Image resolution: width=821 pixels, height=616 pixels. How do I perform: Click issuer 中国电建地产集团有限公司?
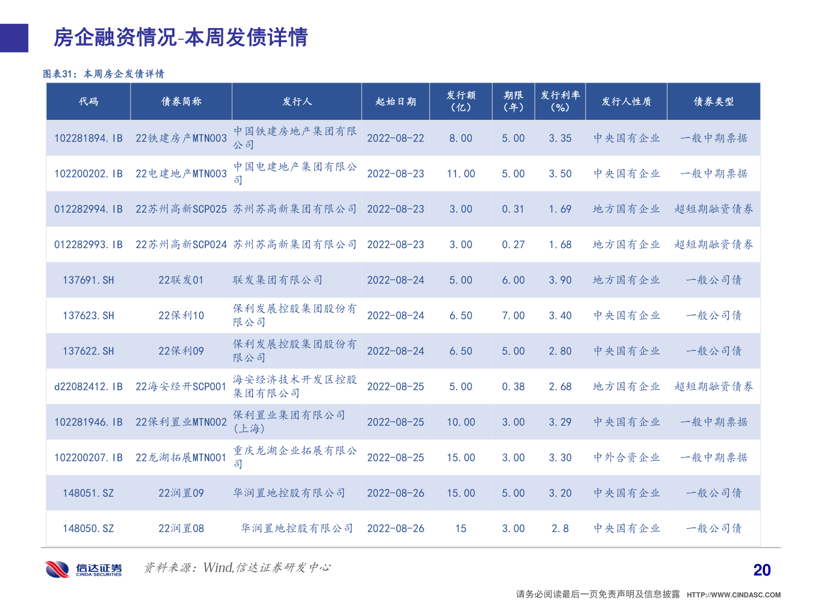(x=295, y=173)
